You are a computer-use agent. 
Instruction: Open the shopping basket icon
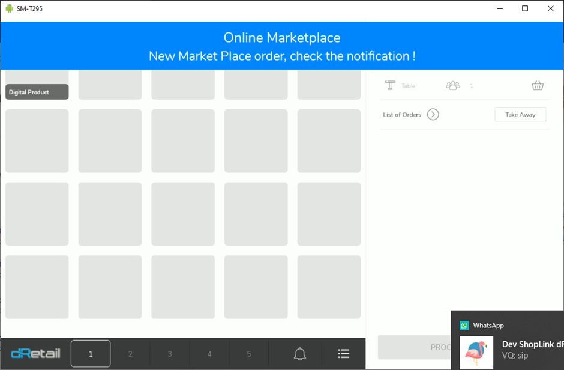538,85
